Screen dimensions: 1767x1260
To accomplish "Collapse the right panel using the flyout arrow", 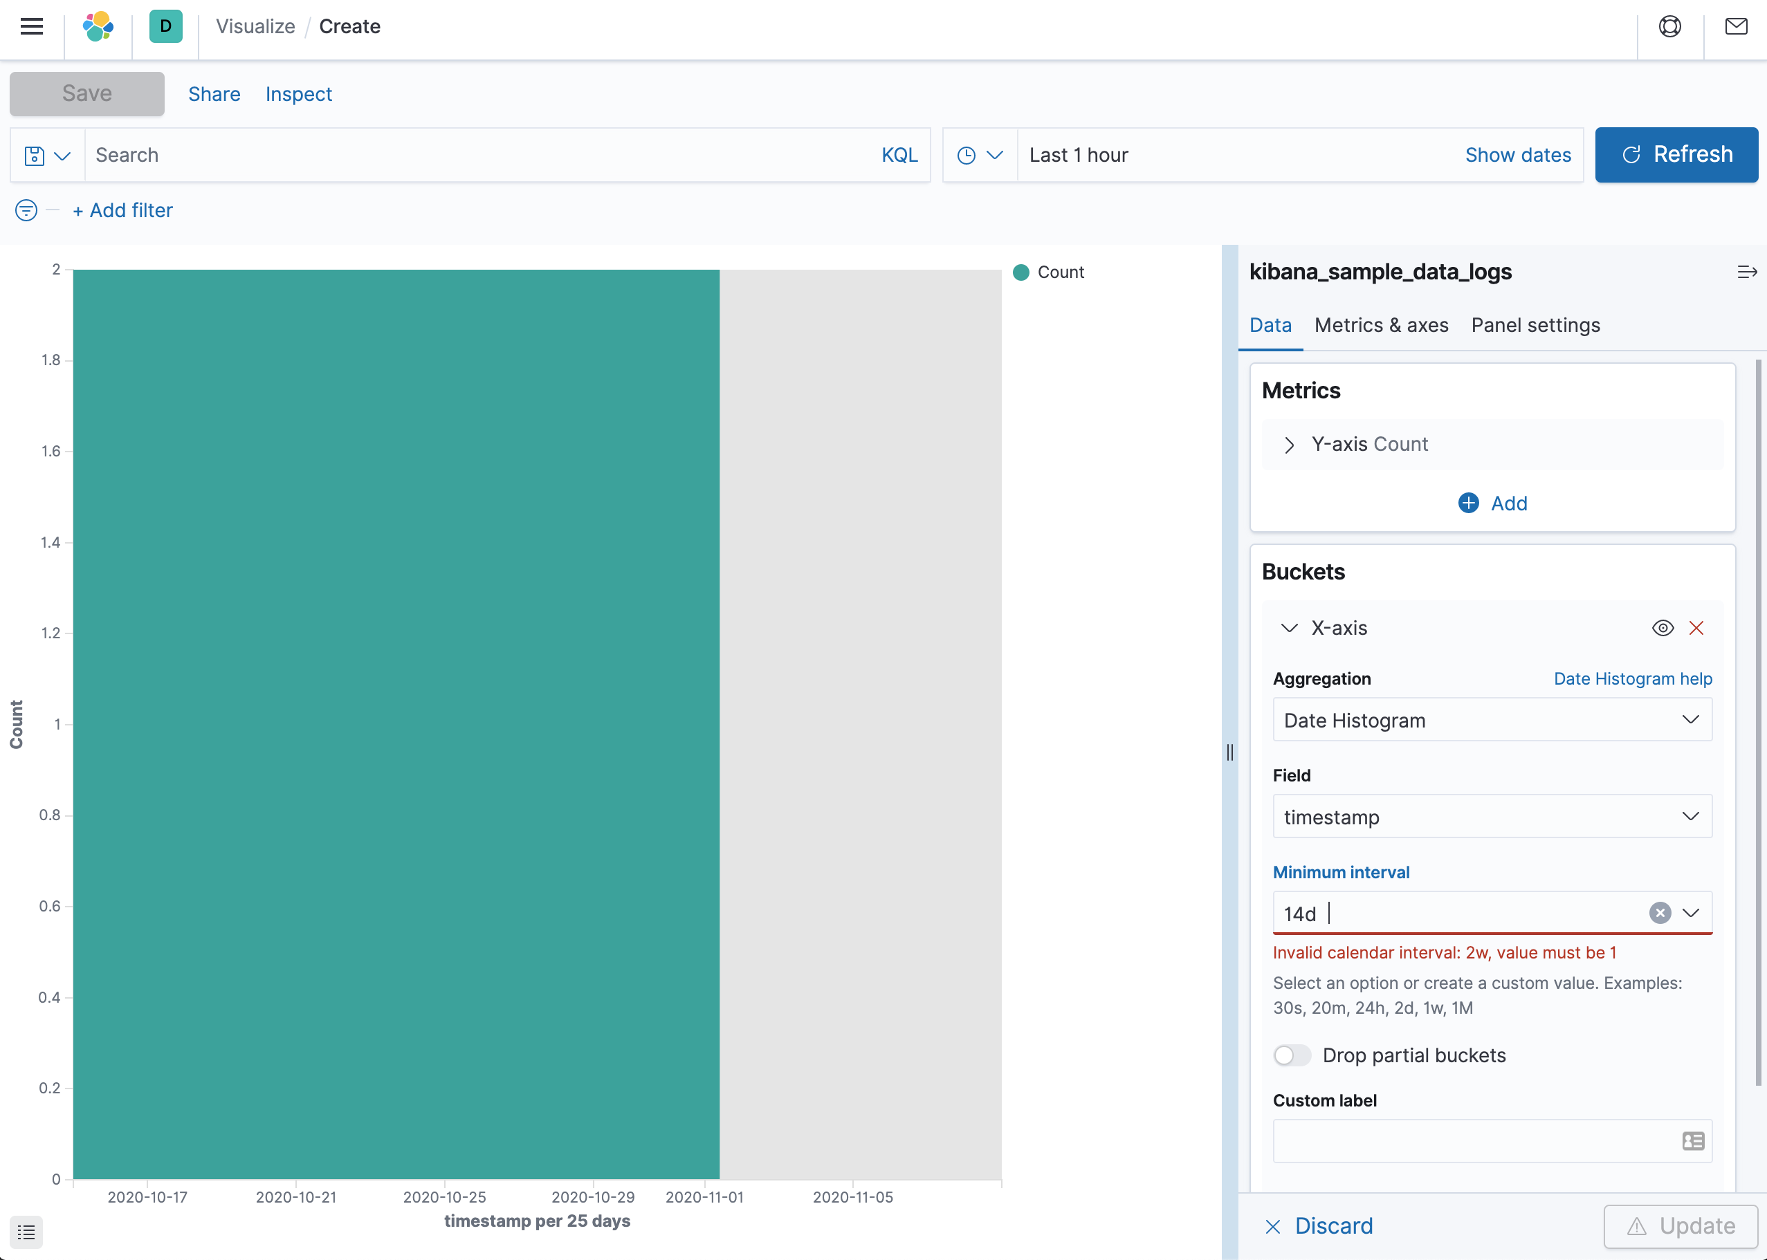I will coord(1748,272).
